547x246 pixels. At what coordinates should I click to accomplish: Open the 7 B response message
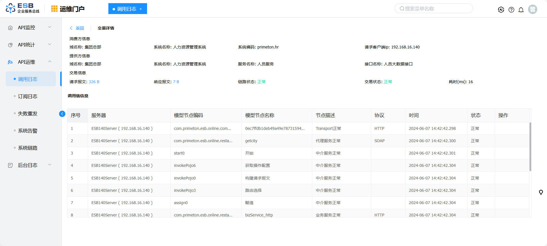coord(176,82)
